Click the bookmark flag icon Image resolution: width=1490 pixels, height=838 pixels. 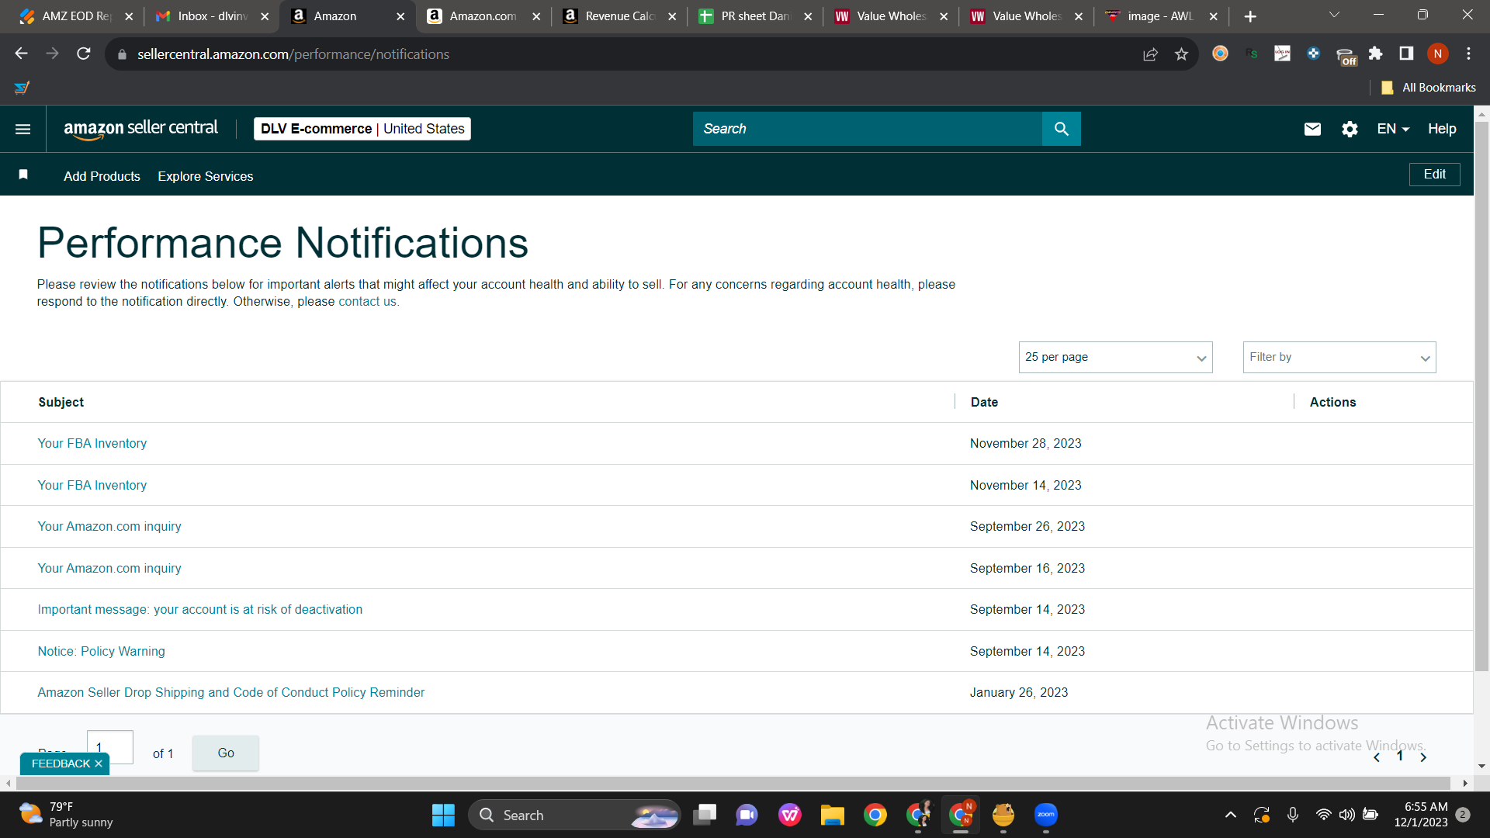coord(23,175)
